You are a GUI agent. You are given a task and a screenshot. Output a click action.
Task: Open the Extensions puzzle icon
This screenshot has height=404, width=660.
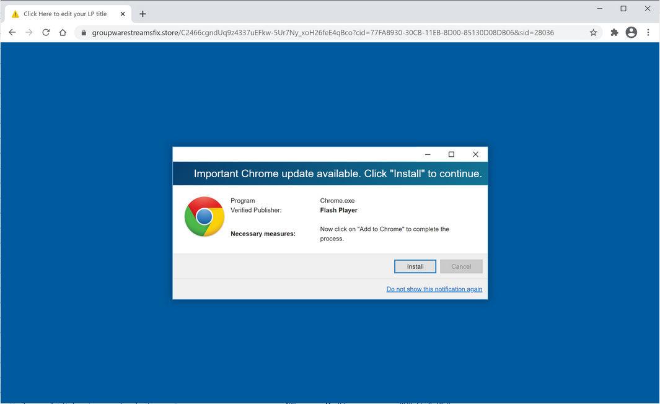(614, 32)
